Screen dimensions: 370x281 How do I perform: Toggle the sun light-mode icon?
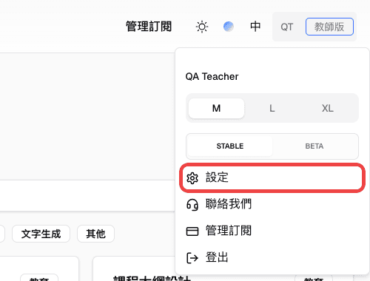click(202, 27)
